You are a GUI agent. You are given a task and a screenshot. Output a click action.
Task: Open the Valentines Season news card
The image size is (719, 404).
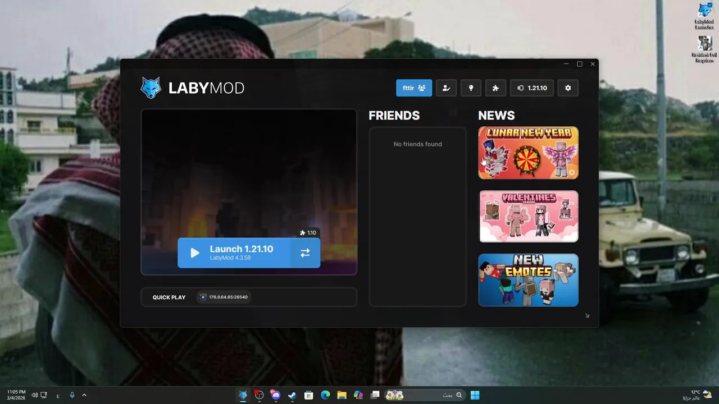point(528,217)
